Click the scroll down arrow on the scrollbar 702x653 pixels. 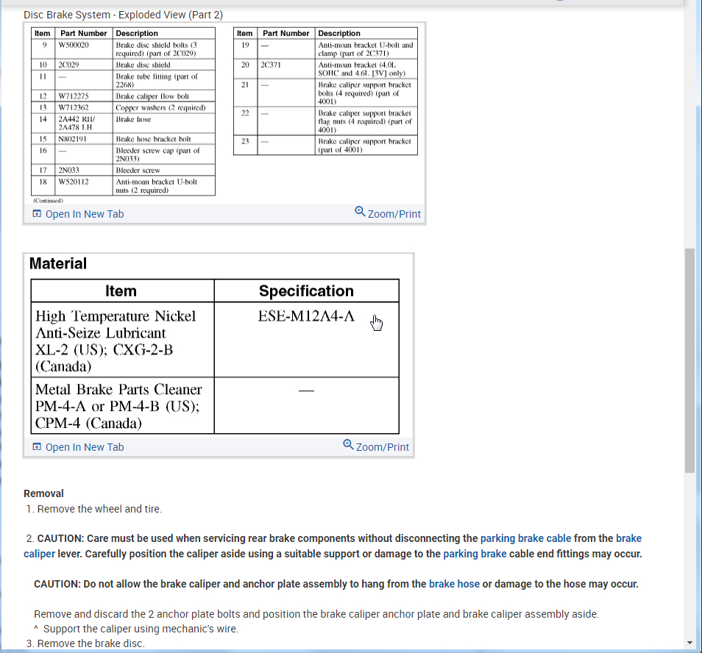[x=689, y=643]
